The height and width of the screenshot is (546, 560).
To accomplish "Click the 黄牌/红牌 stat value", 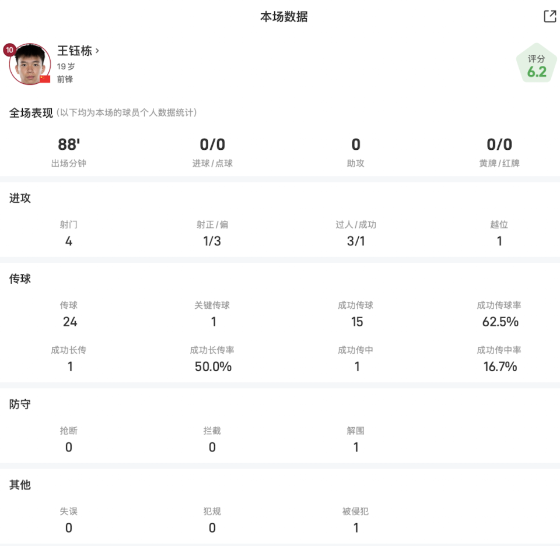I will 499,145.
